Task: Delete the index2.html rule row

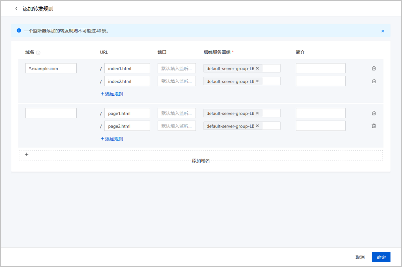Action: 374,81
